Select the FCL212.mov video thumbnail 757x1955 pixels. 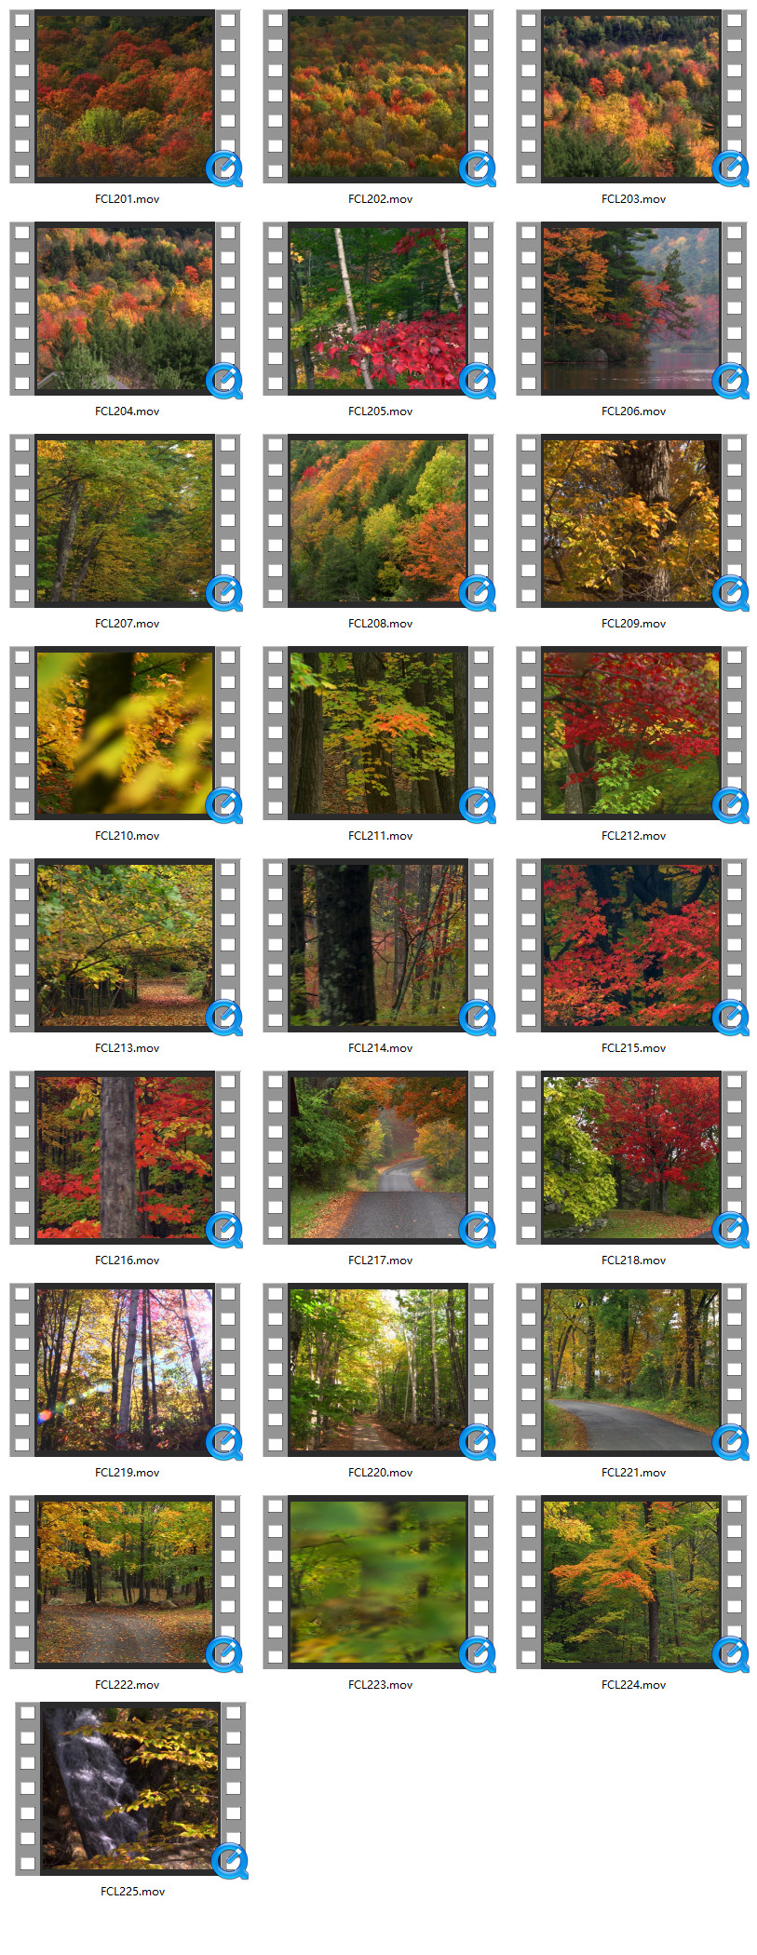coord(631,733)
